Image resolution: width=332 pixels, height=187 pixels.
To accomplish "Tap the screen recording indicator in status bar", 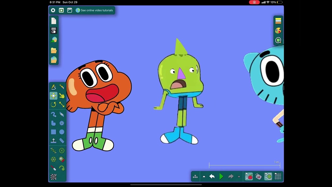I will tap(254, 2).
